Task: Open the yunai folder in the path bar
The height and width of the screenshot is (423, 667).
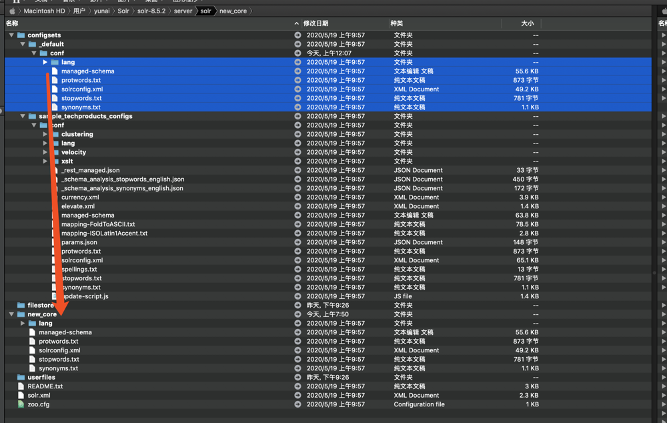Action: 103,11
